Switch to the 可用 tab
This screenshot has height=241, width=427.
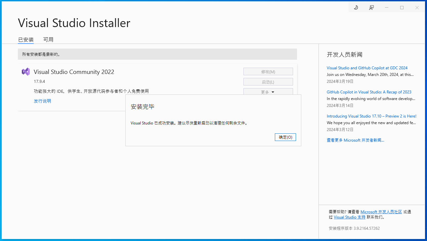[x=48, y=39]
